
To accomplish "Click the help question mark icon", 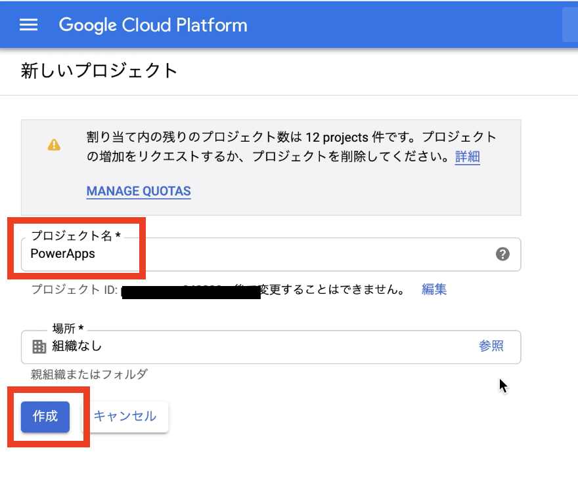I will coord(502,254).
